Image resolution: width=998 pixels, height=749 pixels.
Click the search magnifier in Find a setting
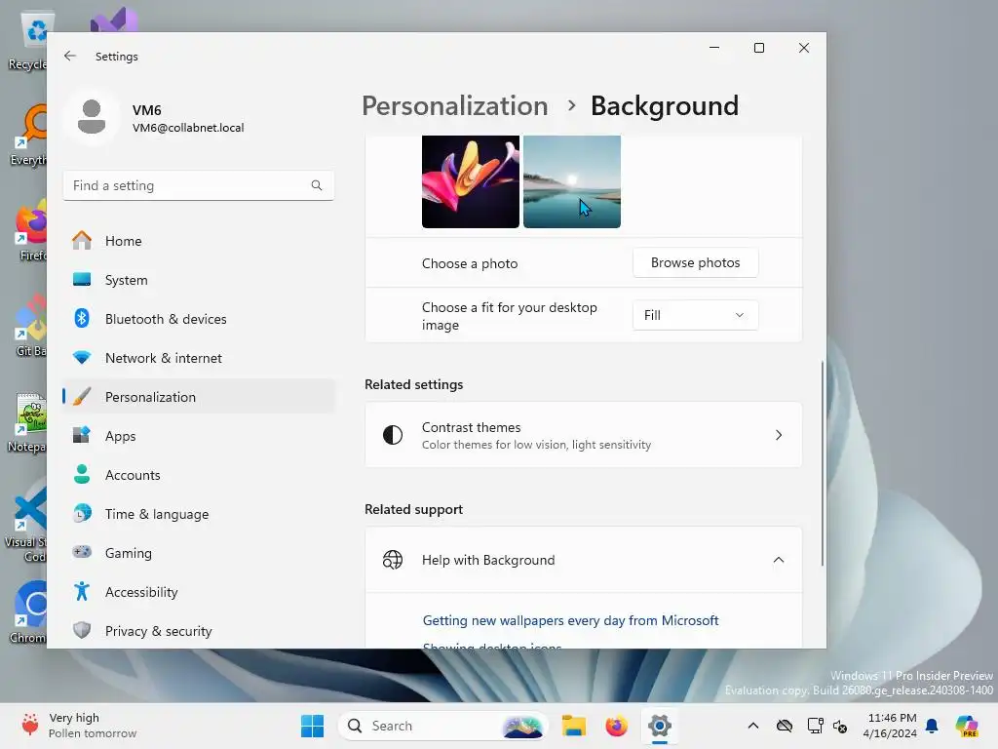click(317, 185)
